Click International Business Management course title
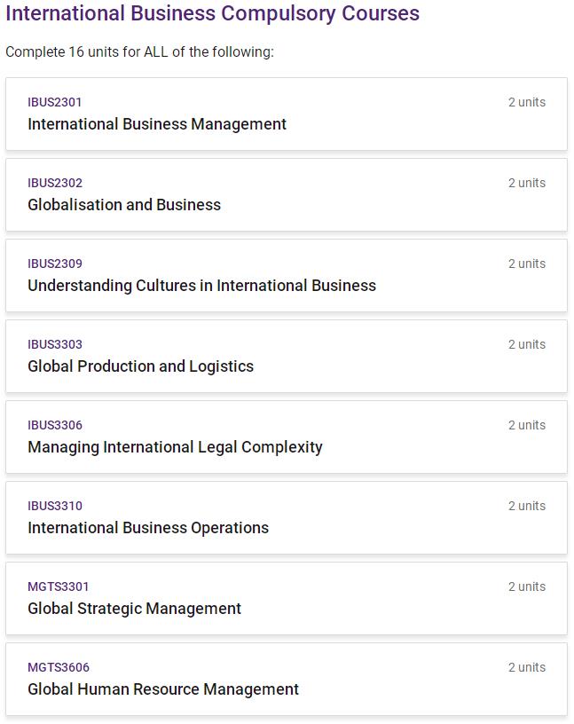 (157, 124)
